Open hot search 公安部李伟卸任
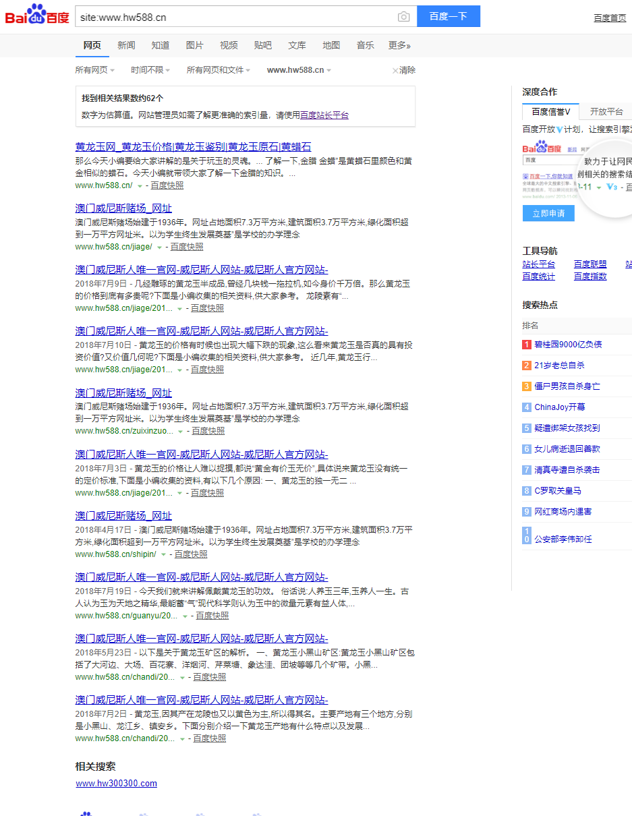The width and height of the screenshot is (632, 816). coord(563,540)
